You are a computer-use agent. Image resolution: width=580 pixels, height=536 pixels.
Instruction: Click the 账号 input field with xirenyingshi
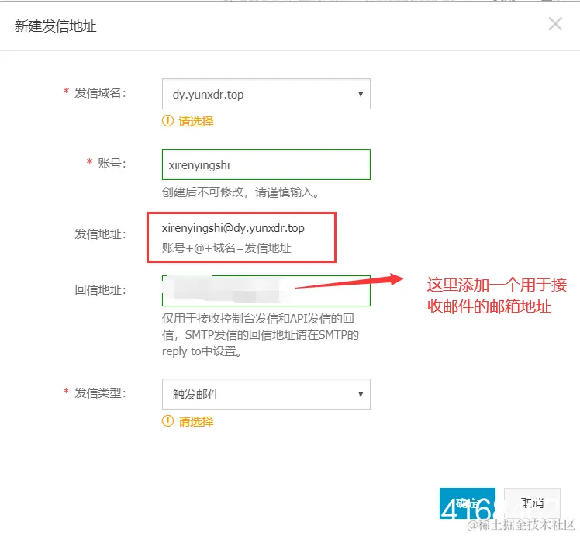point(266,164)
